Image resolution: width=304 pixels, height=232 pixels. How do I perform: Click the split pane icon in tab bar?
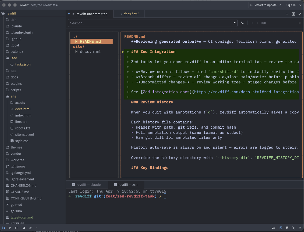(293, 14)
